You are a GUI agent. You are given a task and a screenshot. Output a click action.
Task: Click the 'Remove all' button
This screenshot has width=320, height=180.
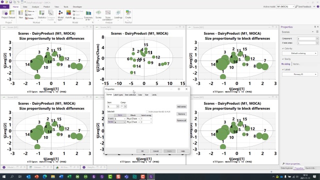pyautogui.click(x=181, y=120)
